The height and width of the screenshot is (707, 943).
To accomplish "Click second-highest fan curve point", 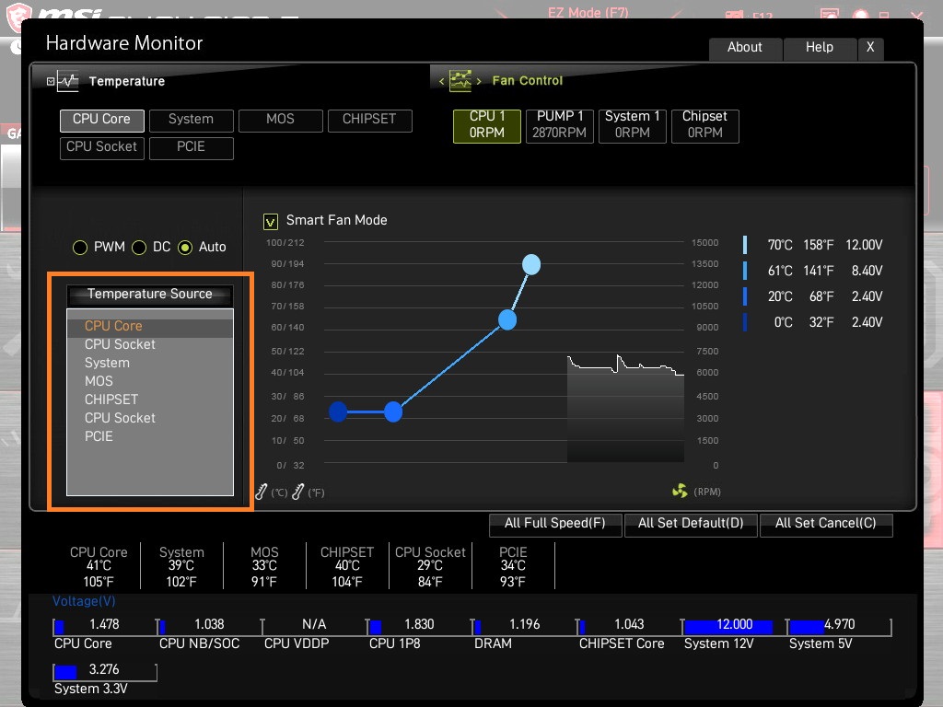I will 507,319.
